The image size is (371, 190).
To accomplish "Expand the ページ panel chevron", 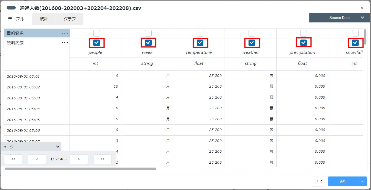I will (x=58, y=147).
